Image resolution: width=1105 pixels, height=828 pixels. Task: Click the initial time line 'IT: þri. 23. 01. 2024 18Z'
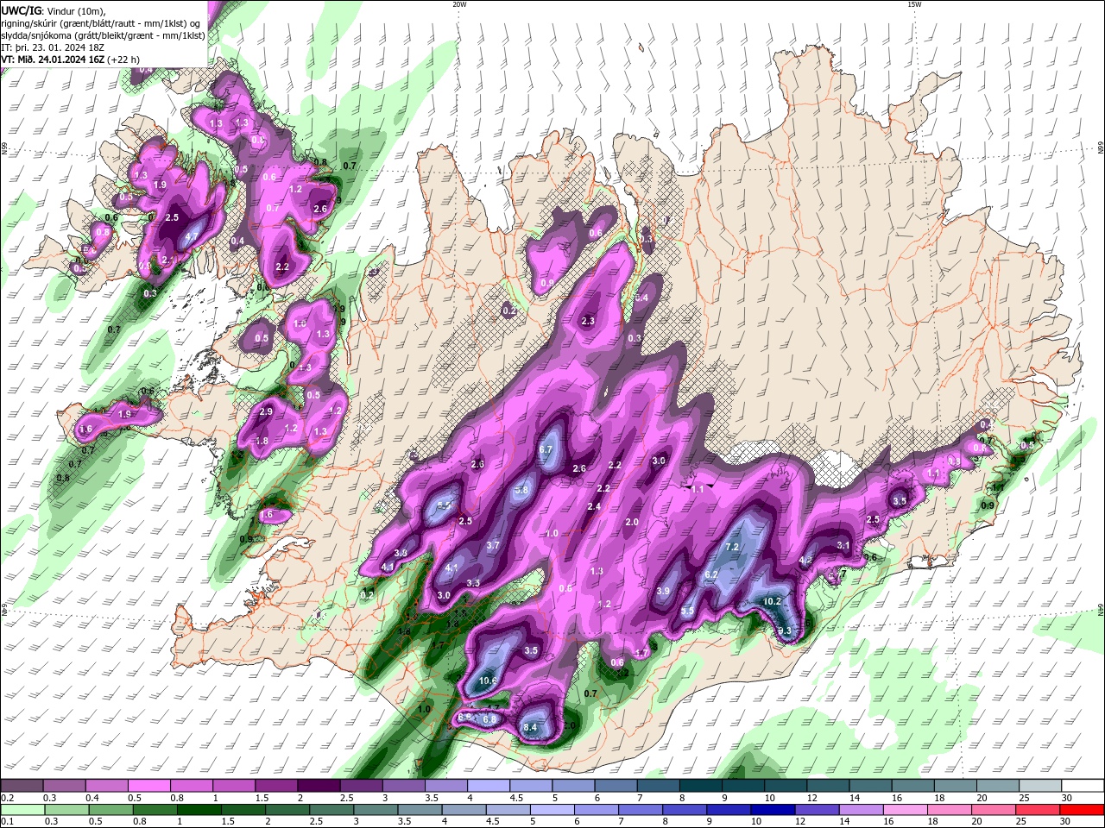[x=51, y=47]
